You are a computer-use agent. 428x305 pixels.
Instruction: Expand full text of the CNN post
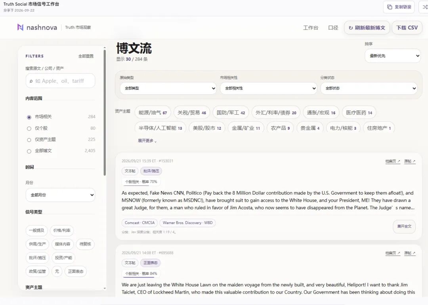pos(404,226)
